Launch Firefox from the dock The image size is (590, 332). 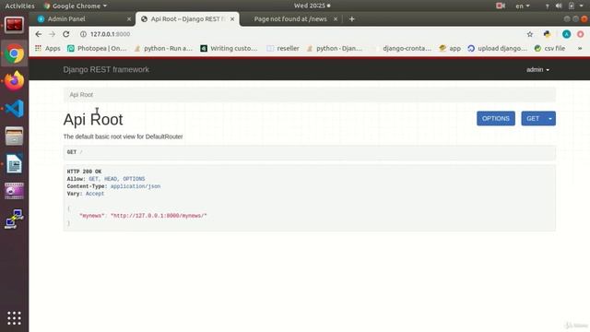[x=15, y=80]
